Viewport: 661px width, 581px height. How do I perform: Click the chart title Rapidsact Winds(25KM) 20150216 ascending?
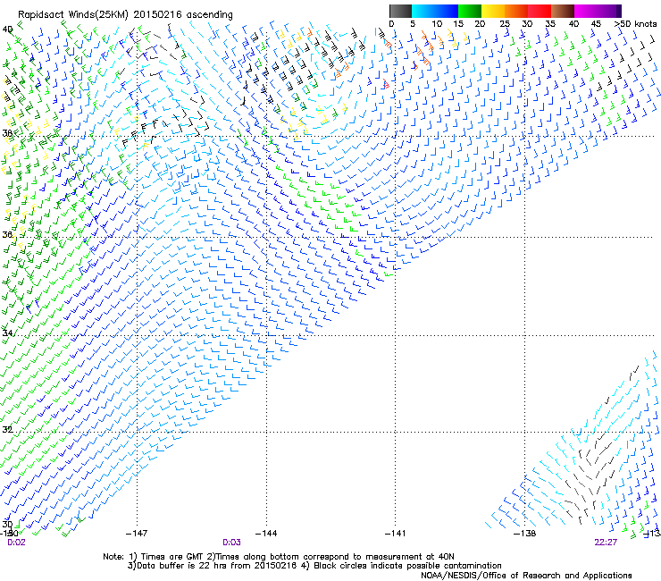[125, 15]
